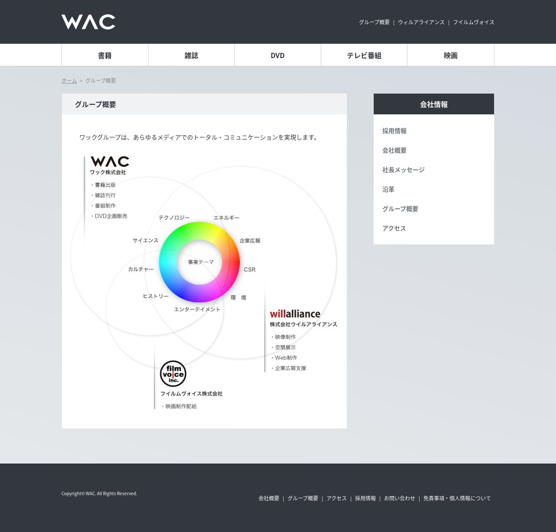Click the WAC logo in diagram
Screen dimensions: 556x532
point(110,162)
